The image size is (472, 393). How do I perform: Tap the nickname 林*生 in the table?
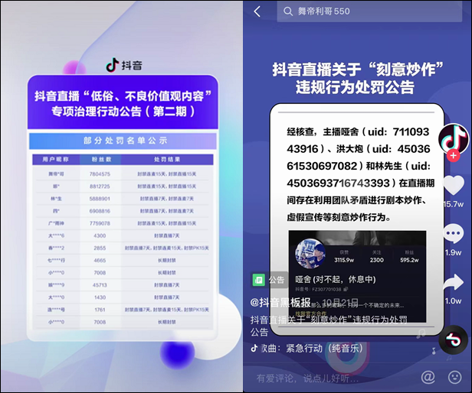[x=56, y=199]
